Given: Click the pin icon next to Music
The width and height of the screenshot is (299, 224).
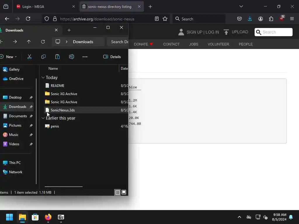Looking at the screenshot, I should [31, 135].
